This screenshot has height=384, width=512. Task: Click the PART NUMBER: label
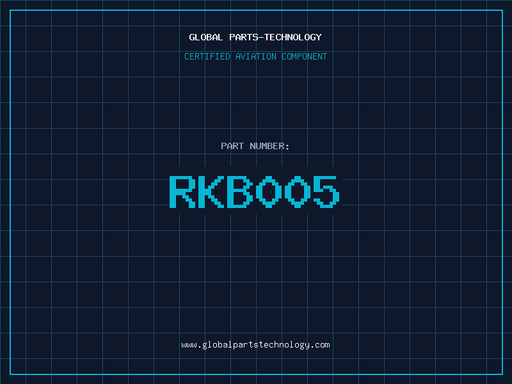point(255,146)
